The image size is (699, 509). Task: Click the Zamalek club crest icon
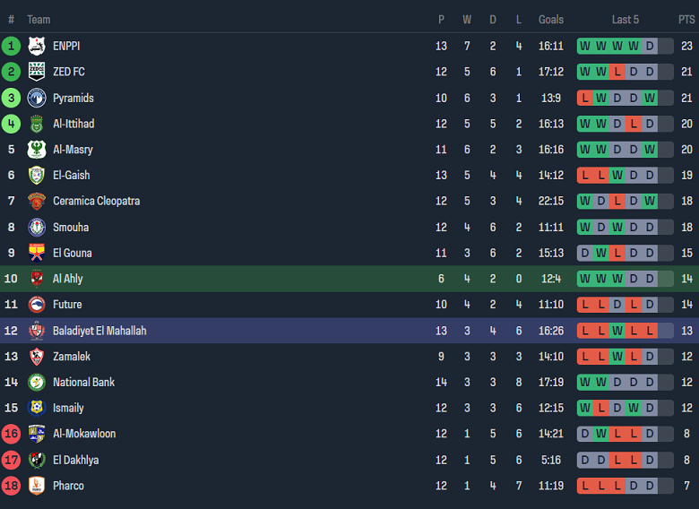point(37,357)
